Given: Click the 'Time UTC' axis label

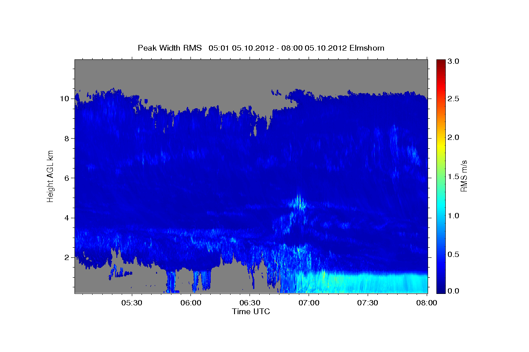Looking at the screenshot, I should [251, 312].
